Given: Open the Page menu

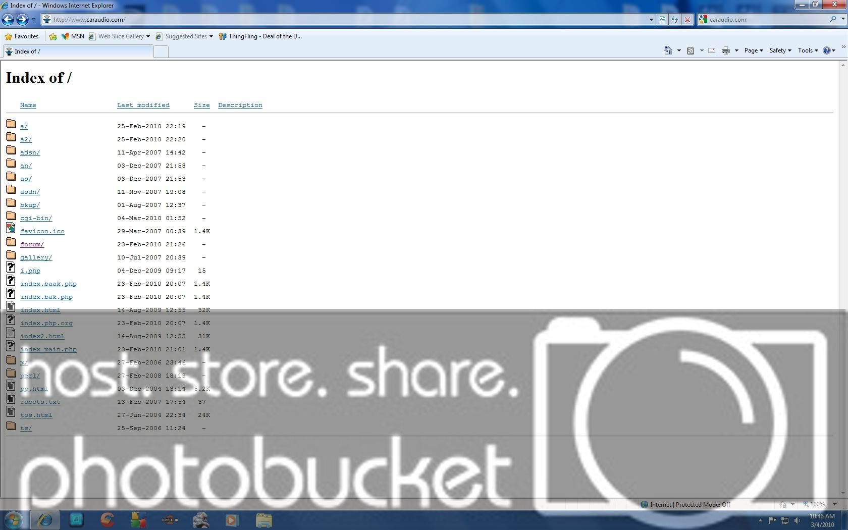Looking at the screenshot, I should pos(753,50).
